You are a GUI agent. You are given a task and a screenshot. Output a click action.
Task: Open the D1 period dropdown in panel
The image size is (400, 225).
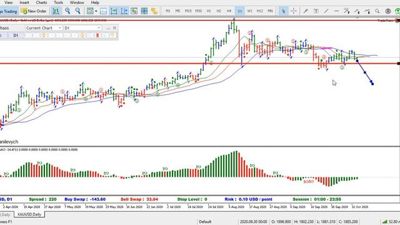(x=82, y=28)
